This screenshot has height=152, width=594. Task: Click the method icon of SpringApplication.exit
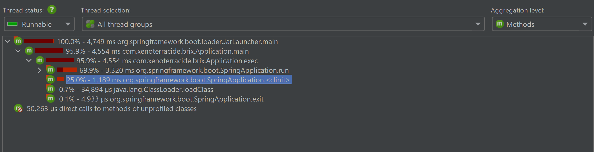tap(50, 99)
